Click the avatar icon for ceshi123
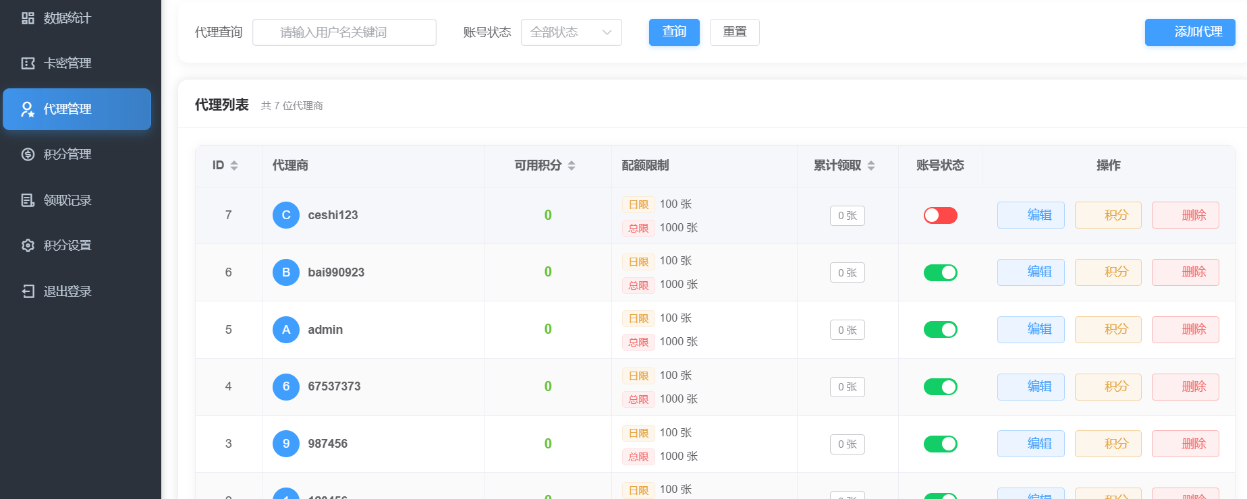Viewport: 1247px width, 499px height. (x=286, y=215)
